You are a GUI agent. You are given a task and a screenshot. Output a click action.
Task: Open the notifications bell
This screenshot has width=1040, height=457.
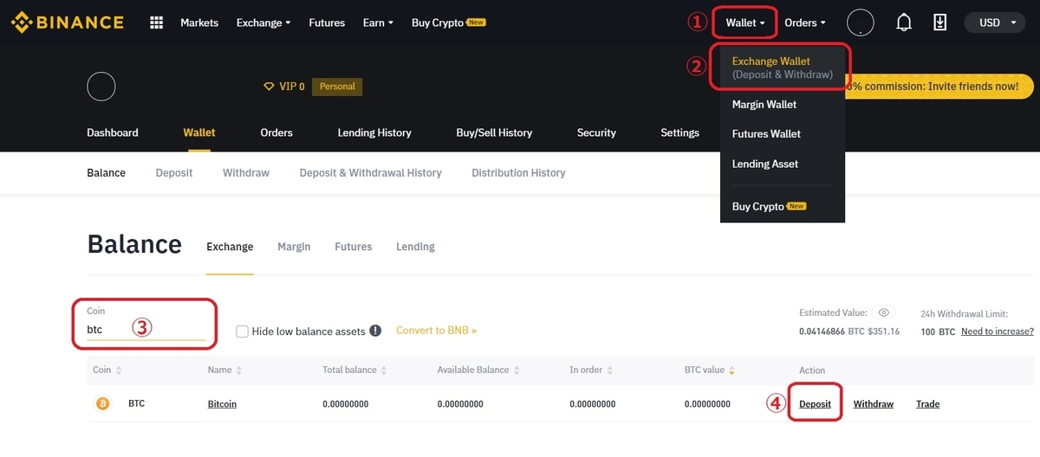(904, 23)
